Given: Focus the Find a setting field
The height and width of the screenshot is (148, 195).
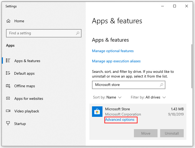Looking at the screenshot, I should coord(44,33).
